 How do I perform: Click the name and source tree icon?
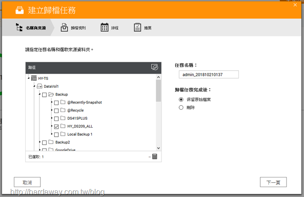click(19, 28)
